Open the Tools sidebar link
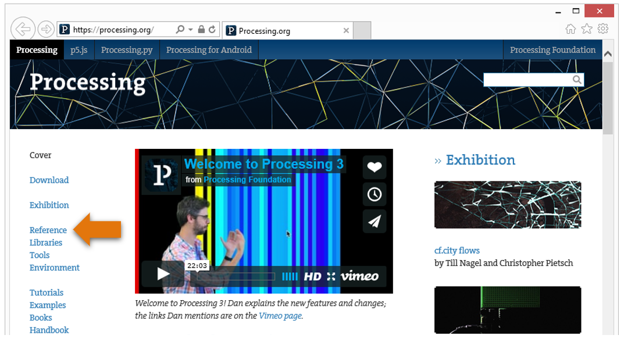 [40, 255]
